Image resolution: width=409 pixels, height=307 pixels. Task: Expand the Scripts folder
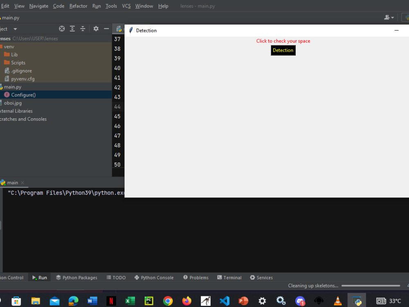click(x=18, y=63)
